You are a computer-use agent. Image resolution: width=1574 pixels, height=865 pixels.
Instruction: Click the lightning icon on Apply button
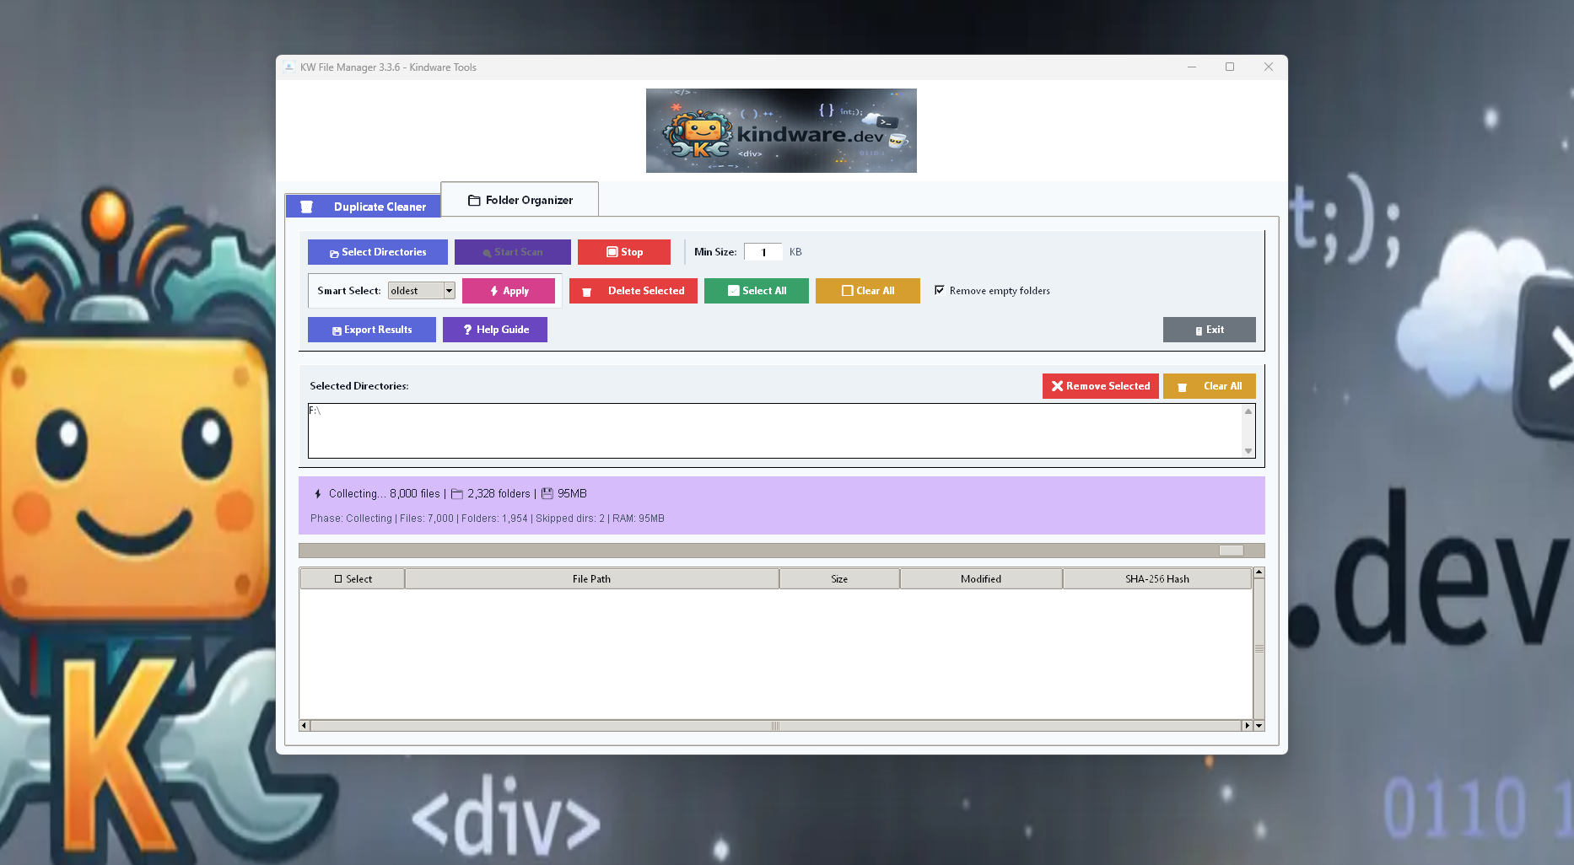click(494, 291)
